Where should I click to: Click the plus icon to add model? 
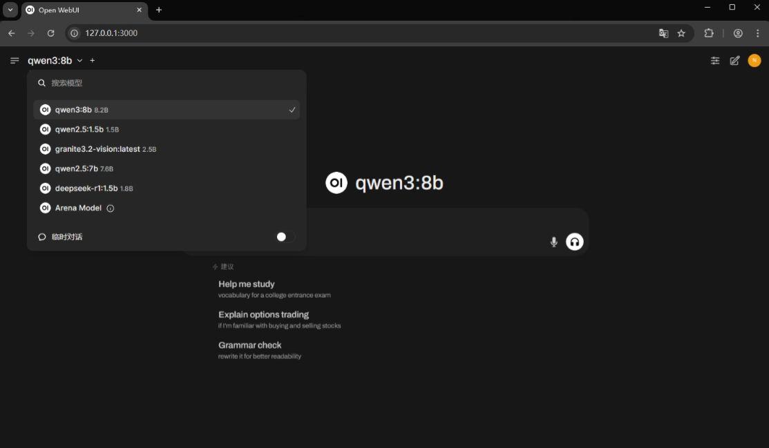pyautogui.click(x=93, y=61)
